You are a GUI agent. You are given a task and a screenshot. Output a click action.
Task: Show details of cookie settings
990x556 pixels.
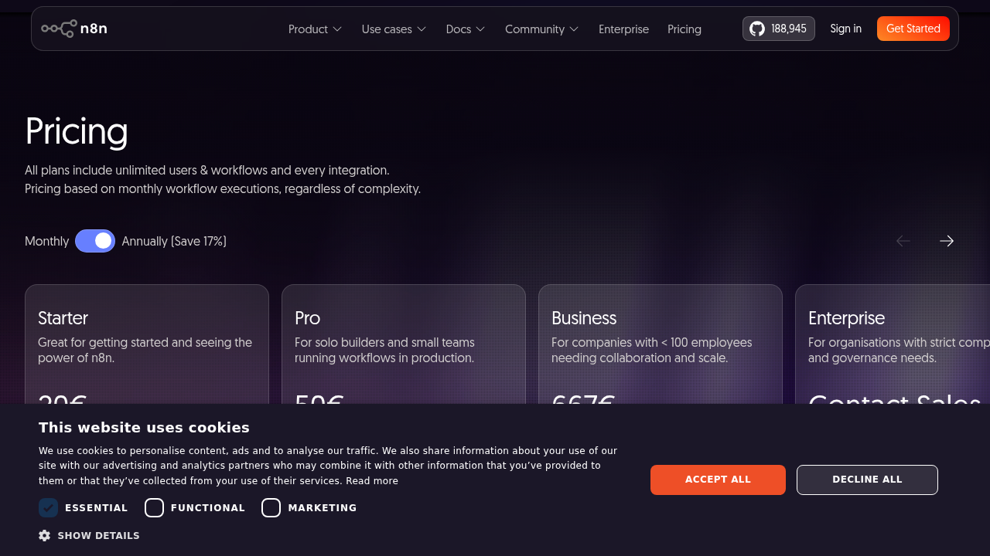tap(89, 535)
